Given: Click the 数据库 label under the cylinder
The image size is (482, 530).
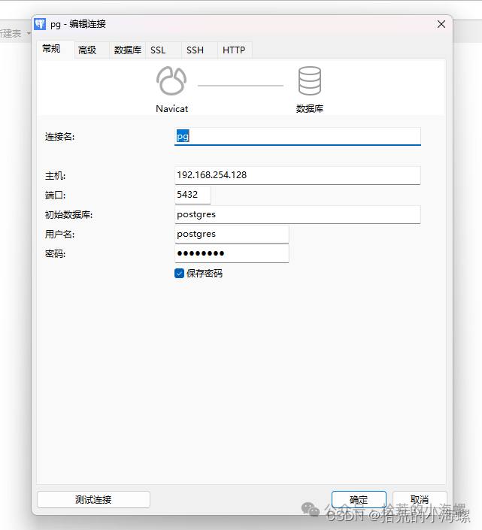Looking at the screenshot, I should [x=310, y=109].
